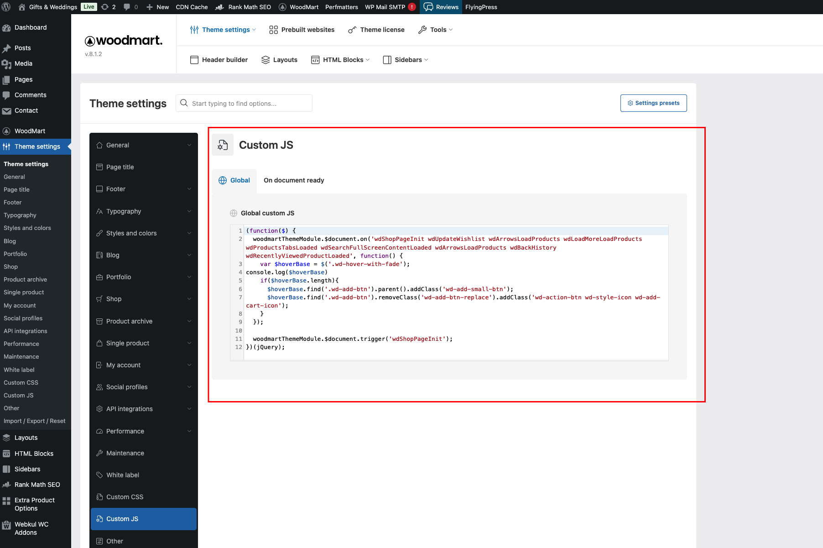Select Maintenance in settings panel
This screenshot has width=823, height=548.
click(x=144, y=453)
